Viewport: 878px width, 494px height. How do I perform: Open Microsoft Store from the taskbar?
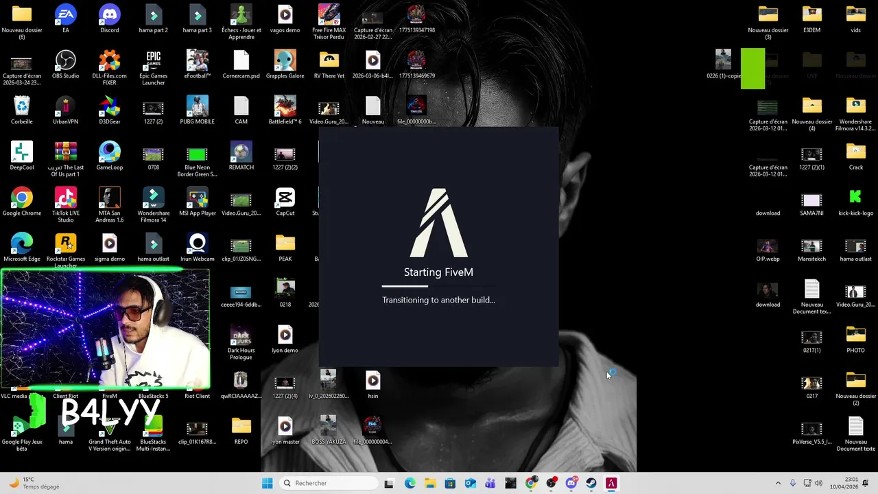(450, 483)
